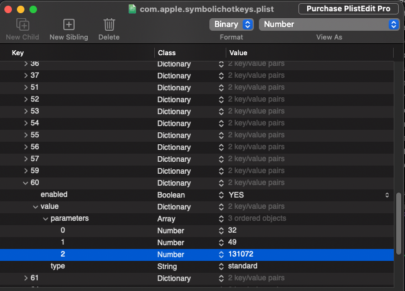Select the 'parameters' key label
Viewport: 405px width, 291px height.
tap(70, 218)
